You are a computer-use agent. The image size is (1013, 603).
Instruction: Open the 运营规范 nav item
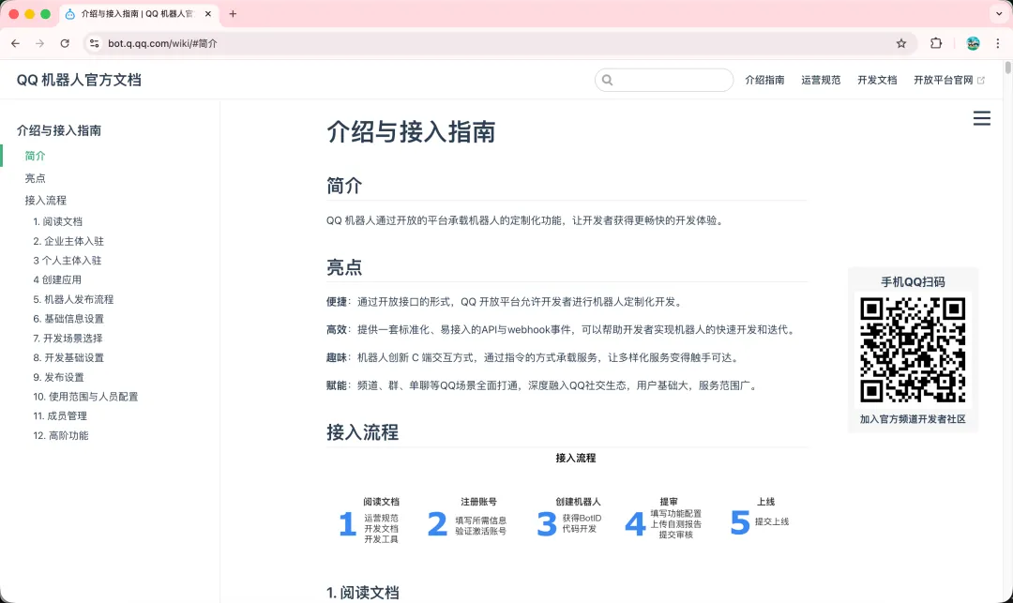click(x=821, y=80)
